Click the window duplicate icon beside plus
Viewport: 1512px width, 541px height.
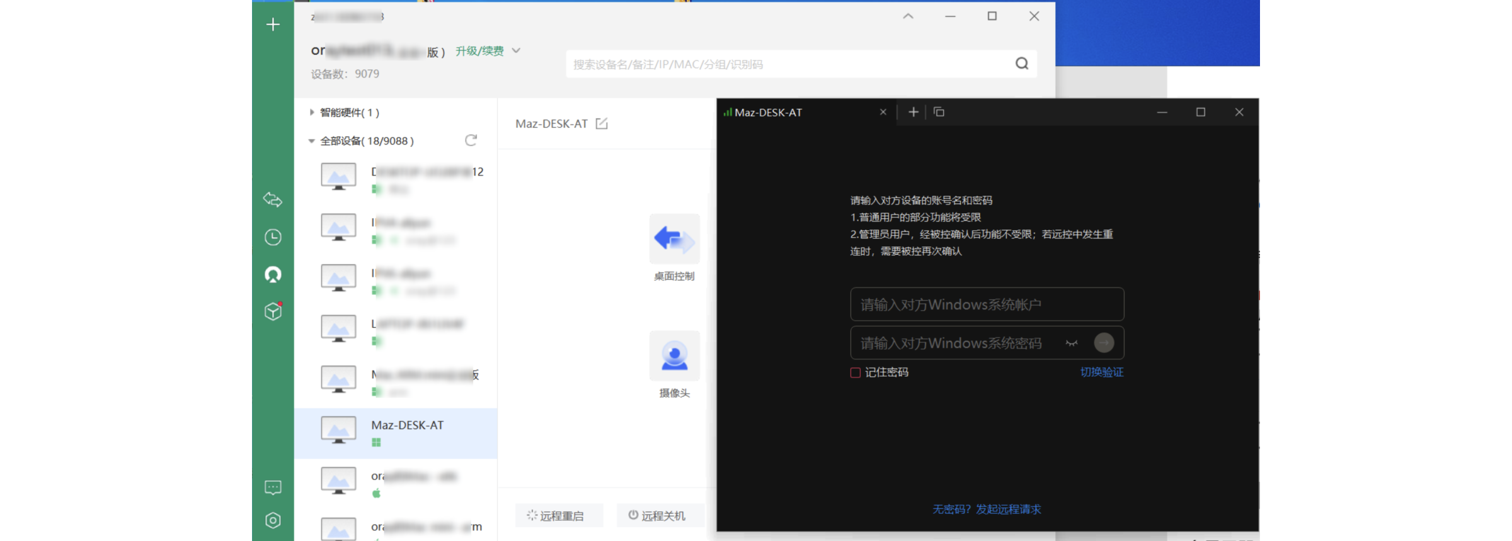939,112
